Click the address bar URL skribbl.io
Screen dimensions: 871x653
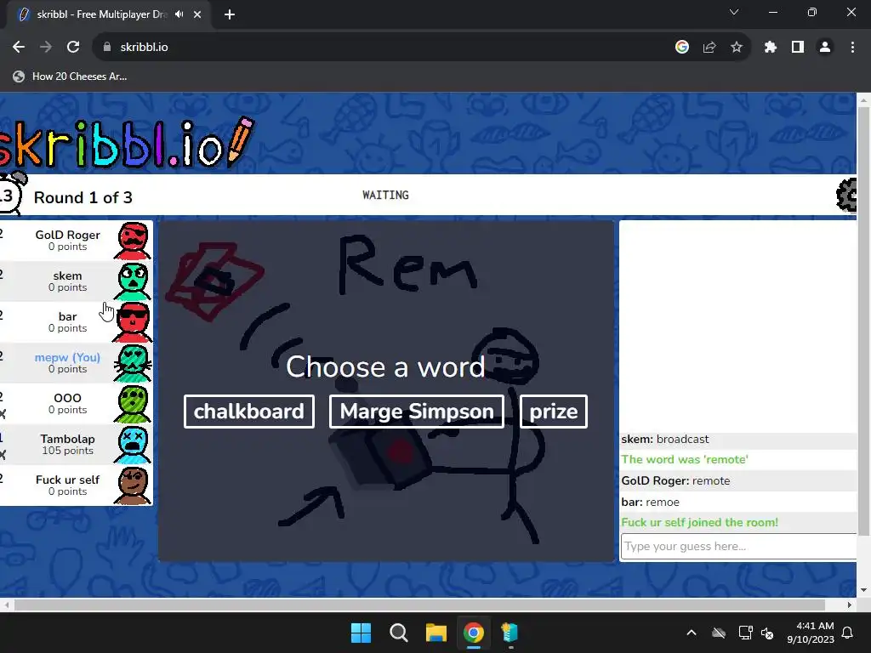[145, 48]
